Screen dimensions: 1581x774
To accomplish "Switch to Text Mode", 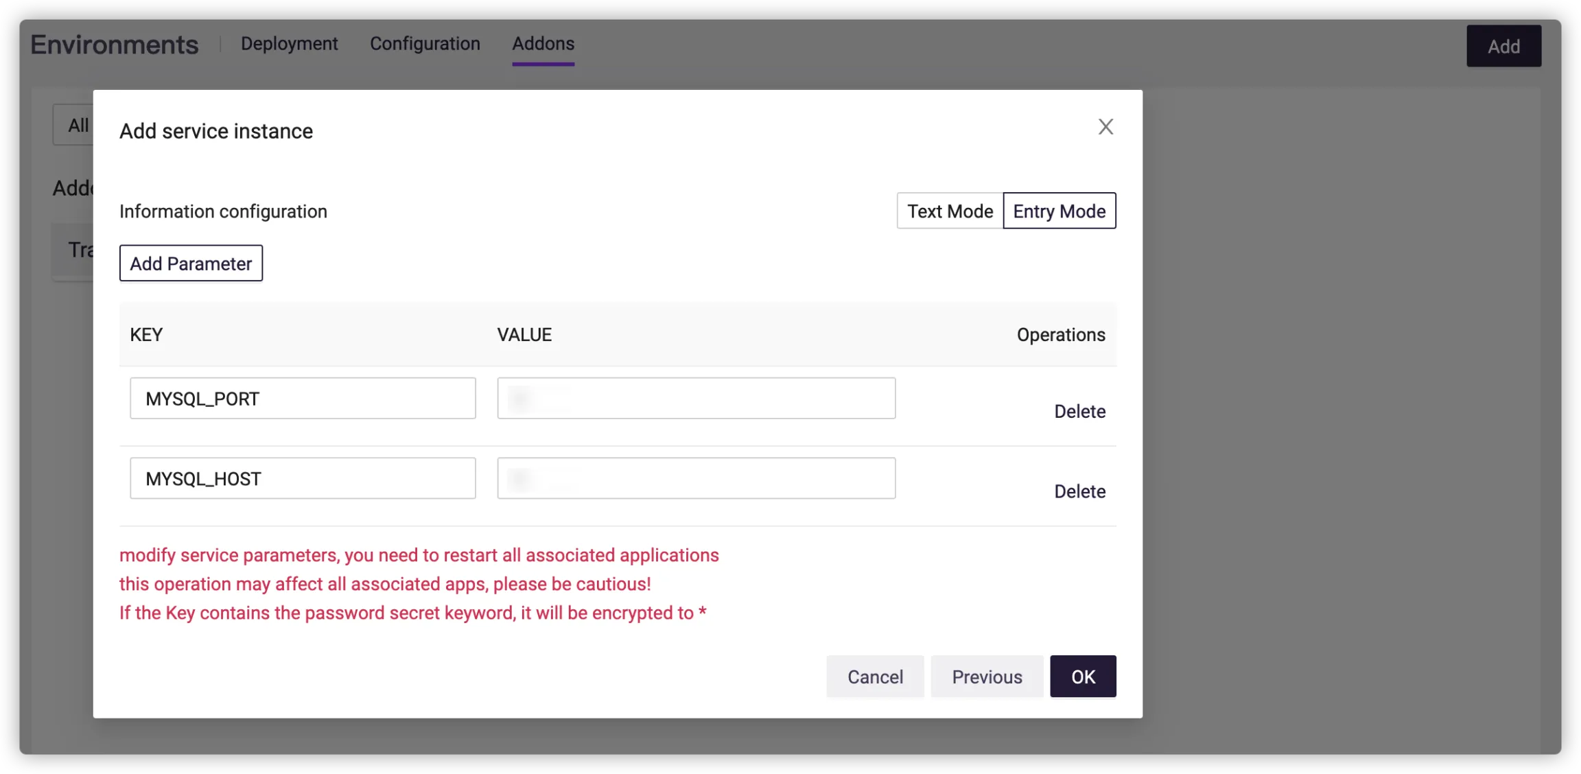I will (950, 211).
